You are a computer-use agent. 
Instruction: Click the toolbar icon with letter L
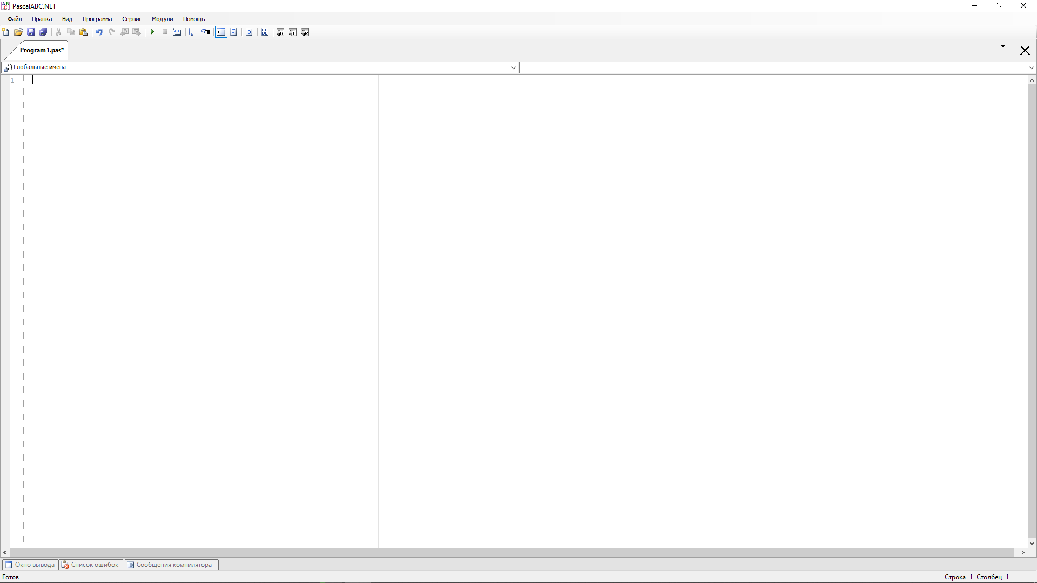coord(293,32)
